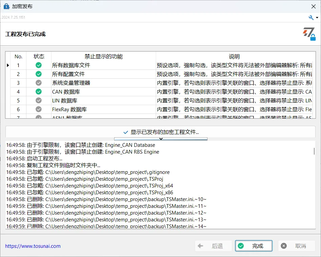Open the dropdown arrow next to wrench icon

point(317,17)
